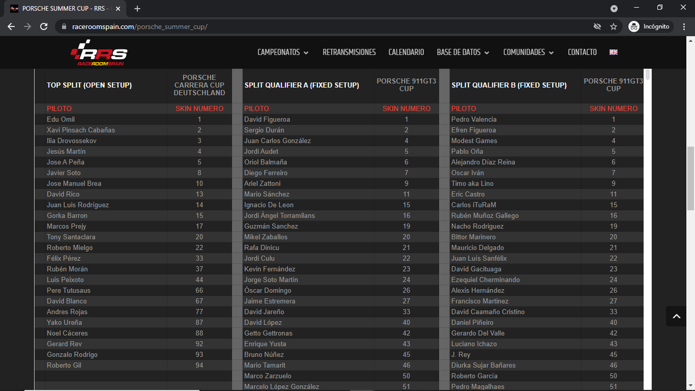Viewport: 695px width, 391px height.
Task: Select driver Carlos iTuRaM
Action: click(x=474, y=205)
